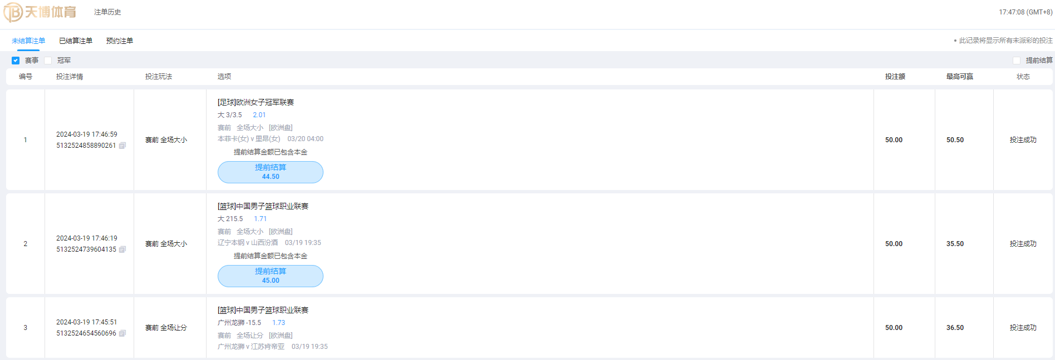The height and width of the screenshot is (360, 1055).
Task: Click the 投注额 column header
Action: (x=895, y=77)
